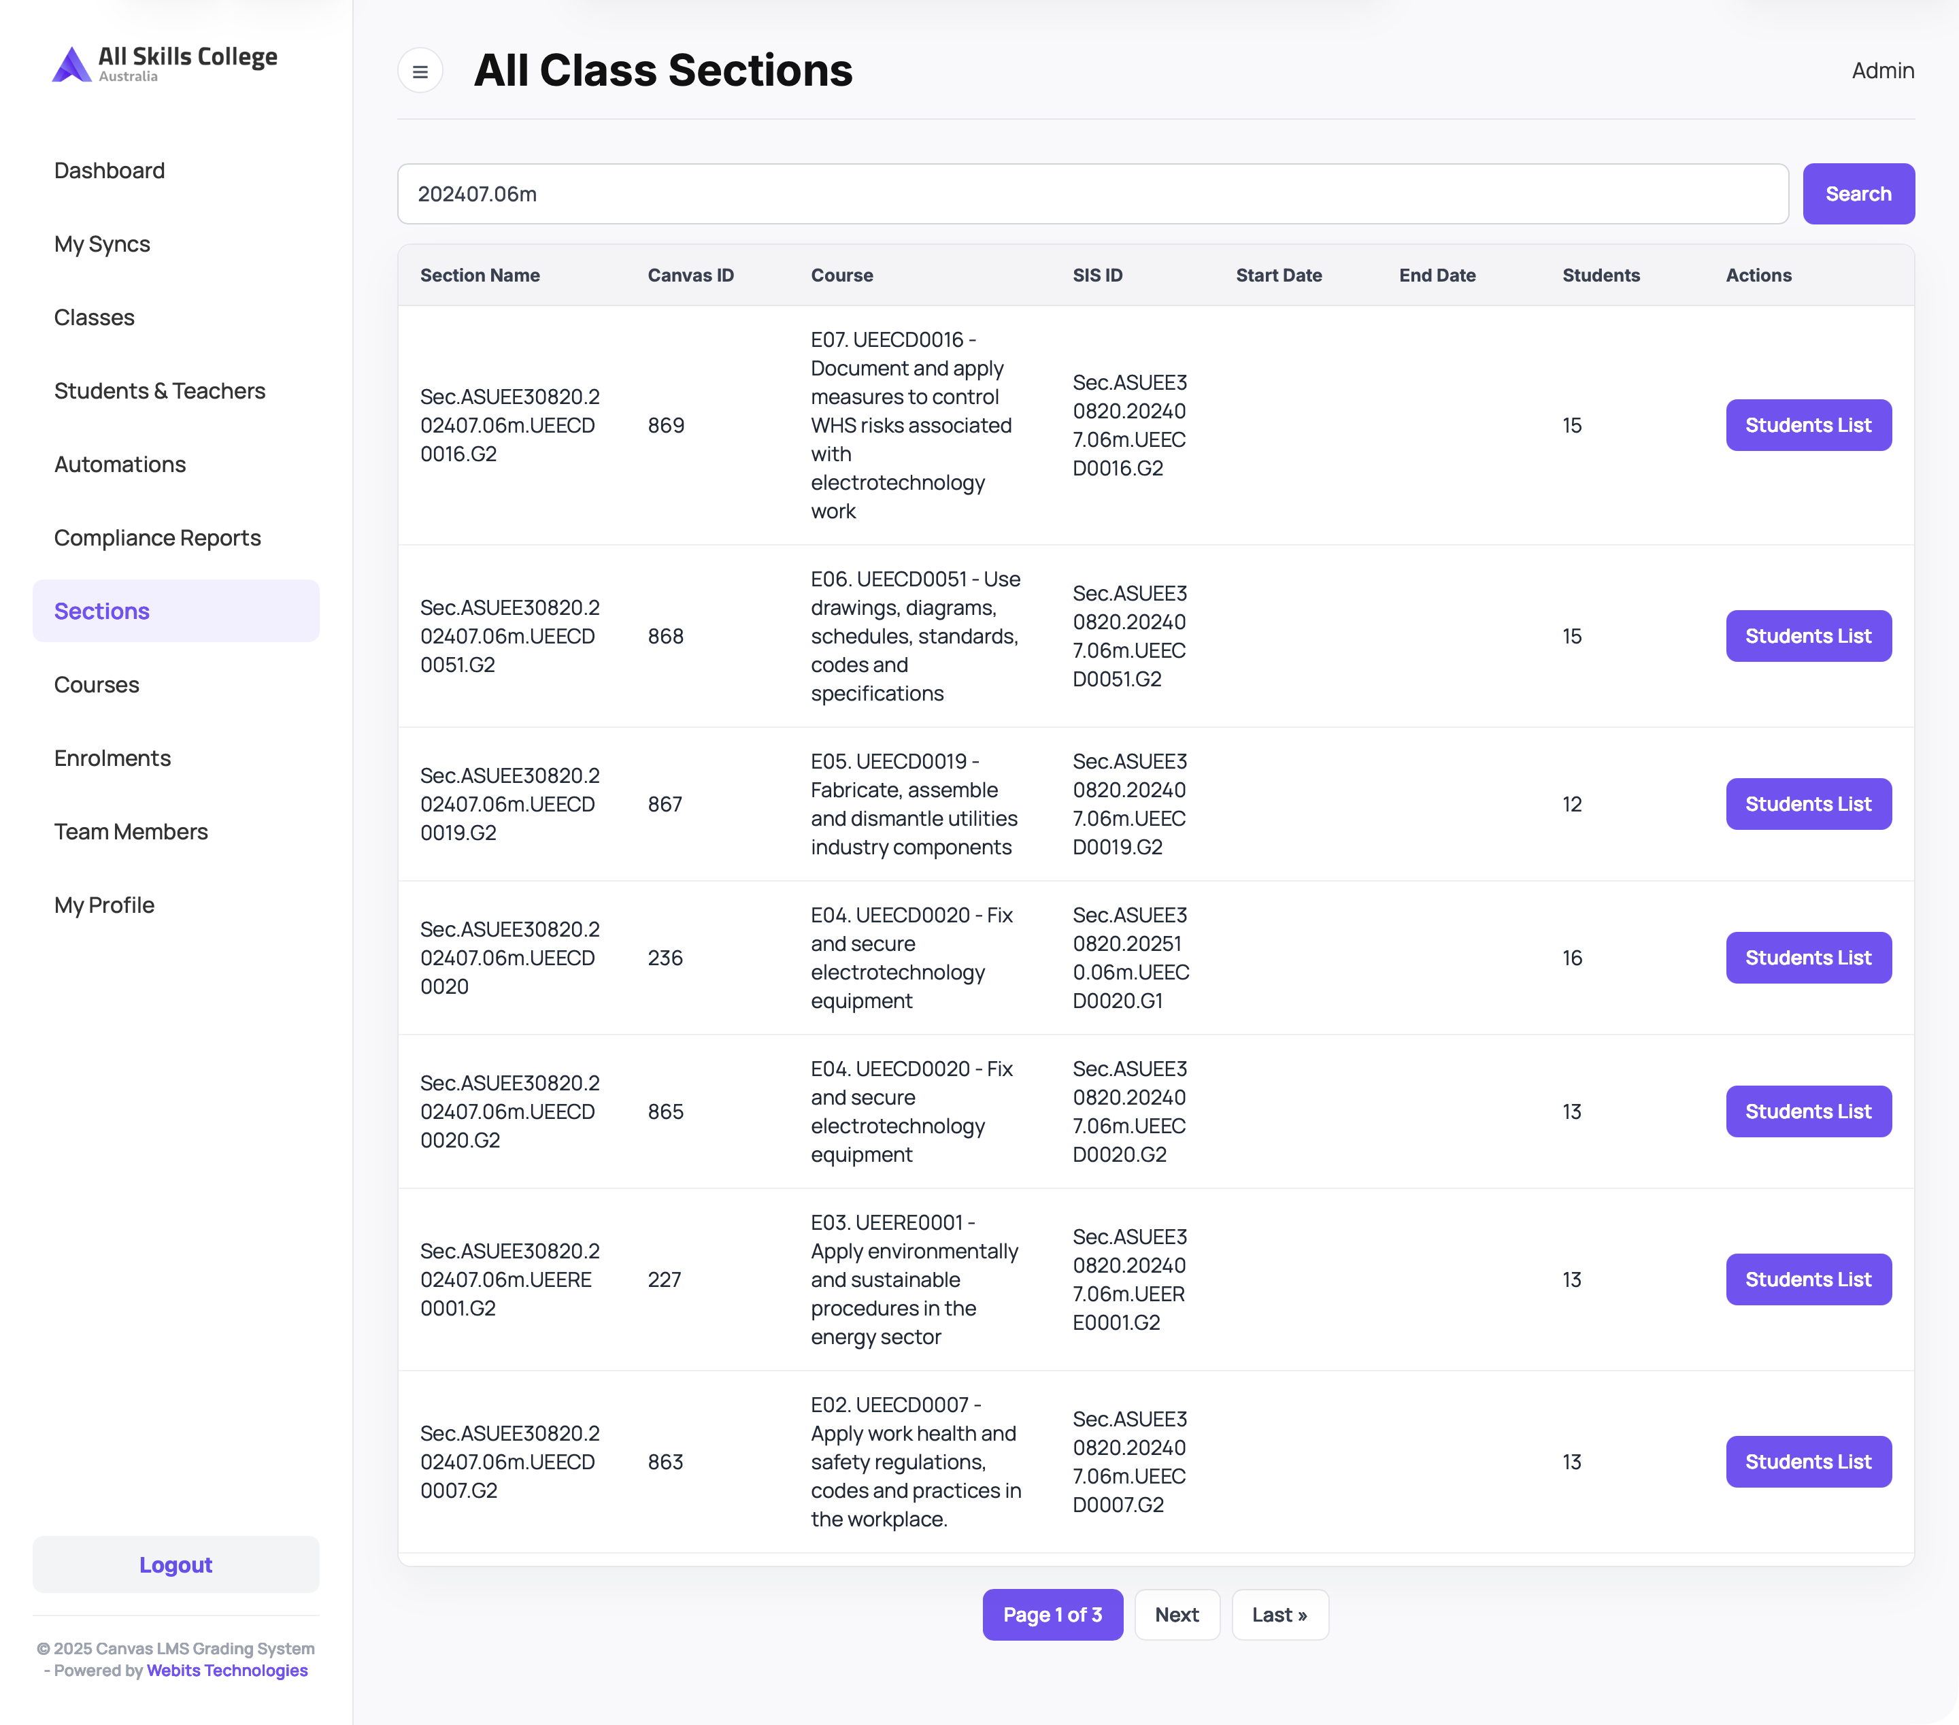Image resolution: width=1959 pixels, height=1725 pixels.
Task: Click the Search button
Action: 1858,194
